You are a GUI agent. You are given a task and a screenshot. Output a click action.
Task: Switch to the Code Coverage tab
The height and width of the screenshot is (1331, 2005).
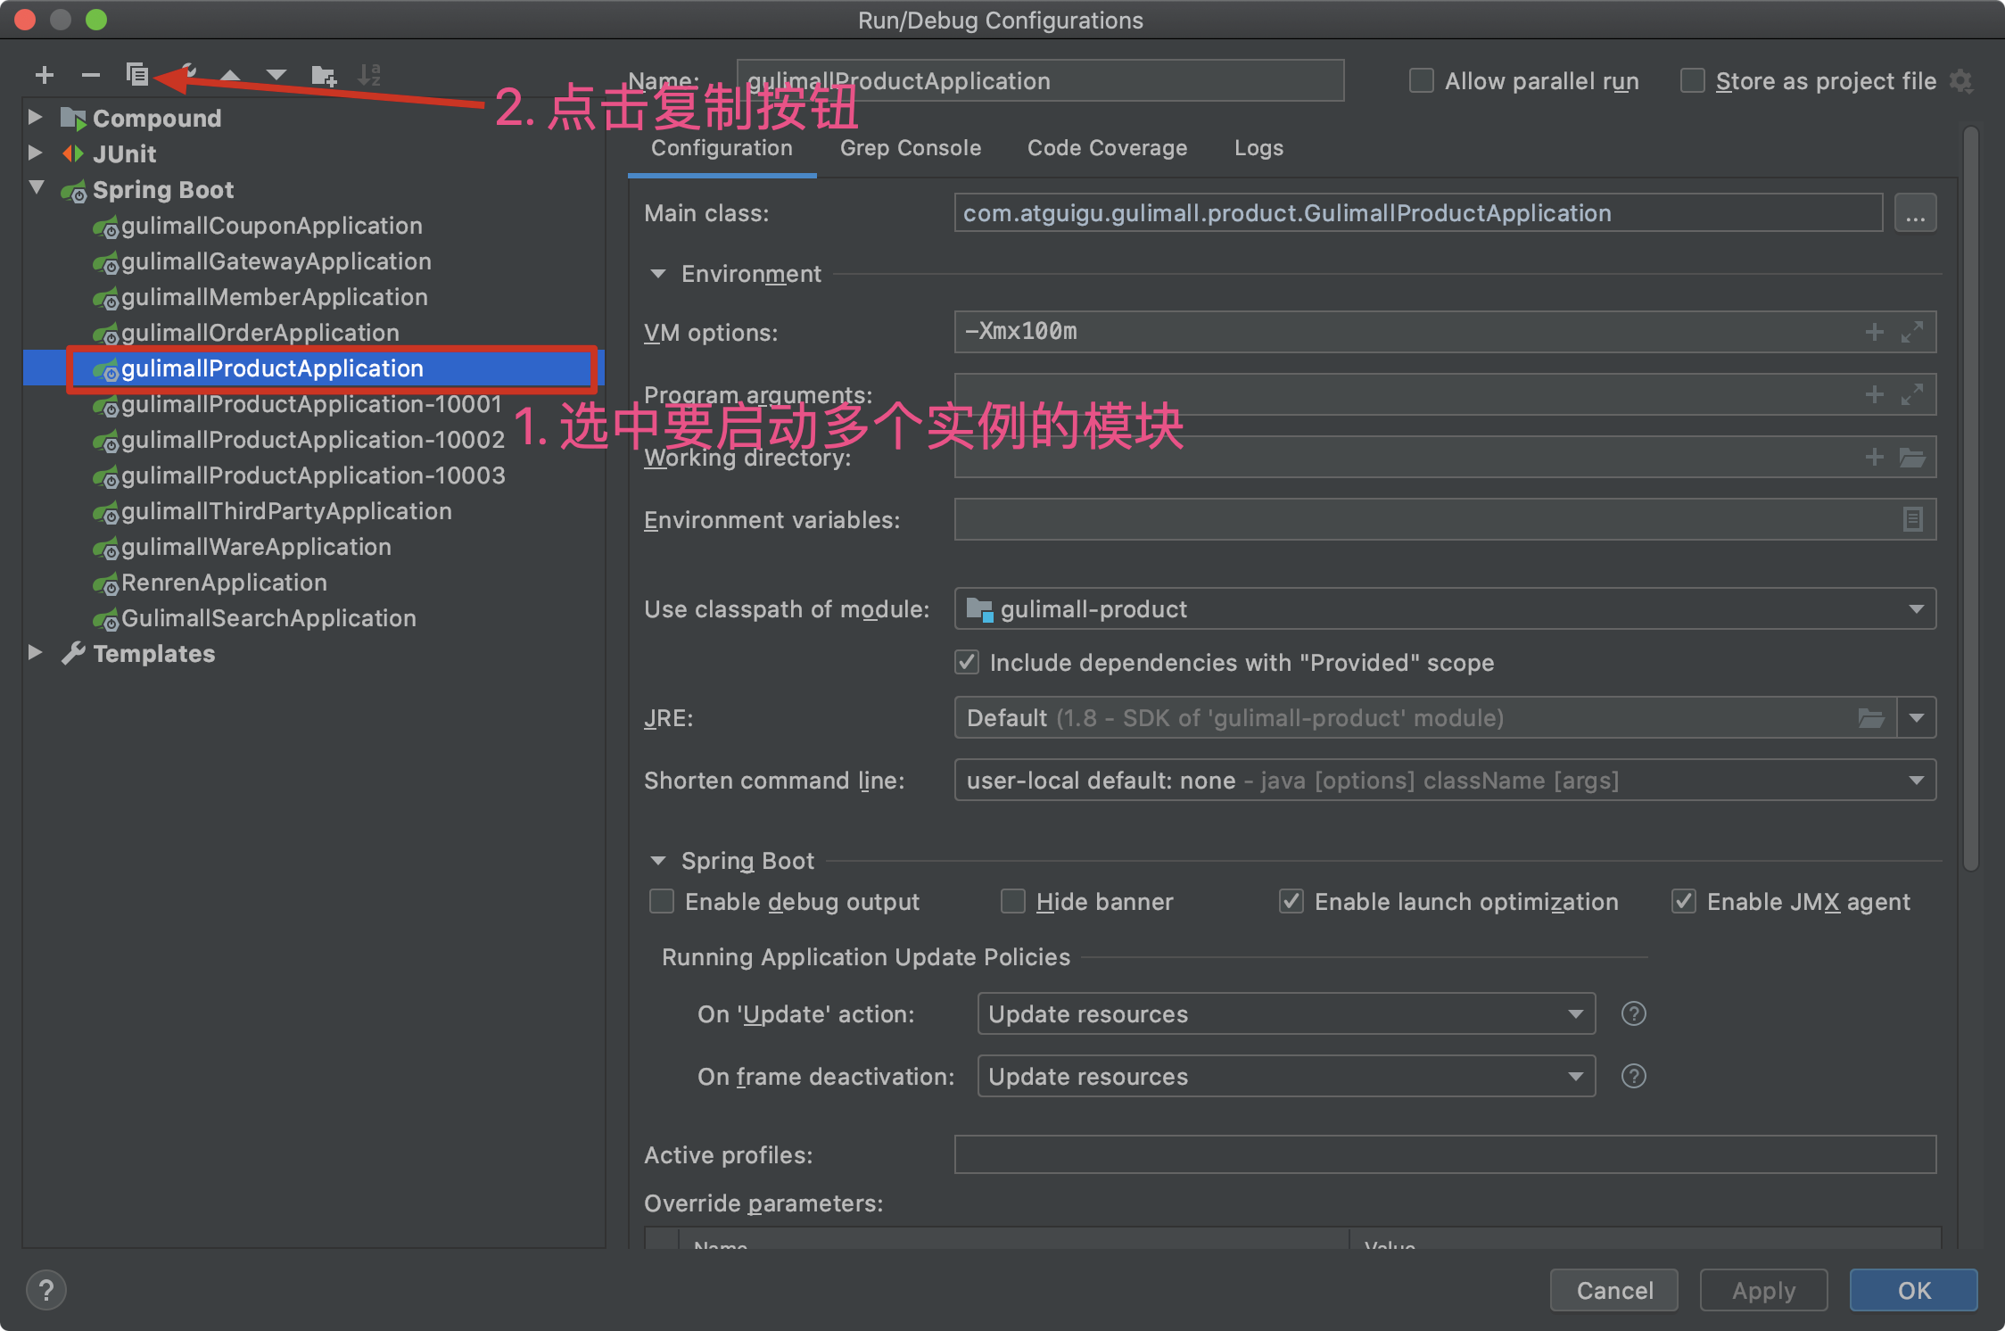(1107, 148)
